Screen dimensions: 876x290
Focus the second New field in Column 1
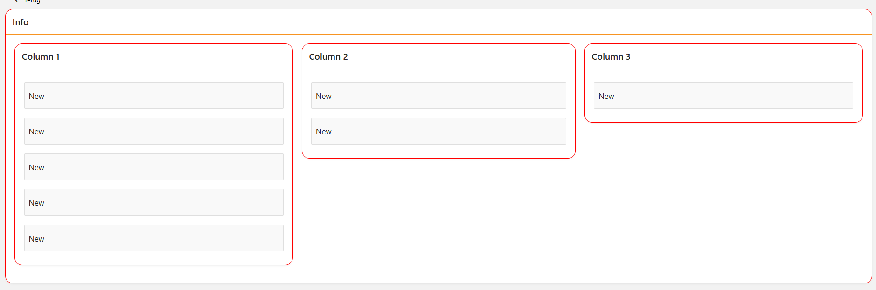pyautogui.click(x=153, y=131)
